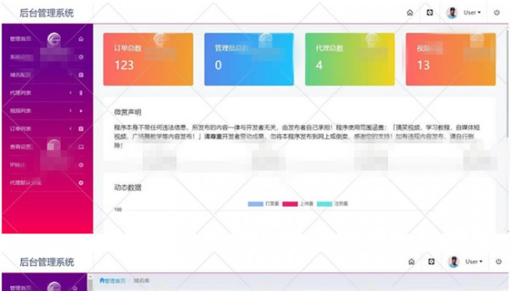Click the user avatar in the lower panel header
Screen dimensions: 511x291
pos(453,262)
